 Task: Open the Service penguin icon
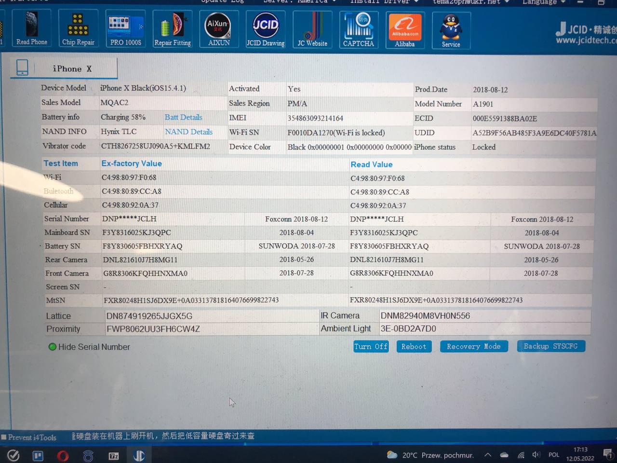click(451, 31)
